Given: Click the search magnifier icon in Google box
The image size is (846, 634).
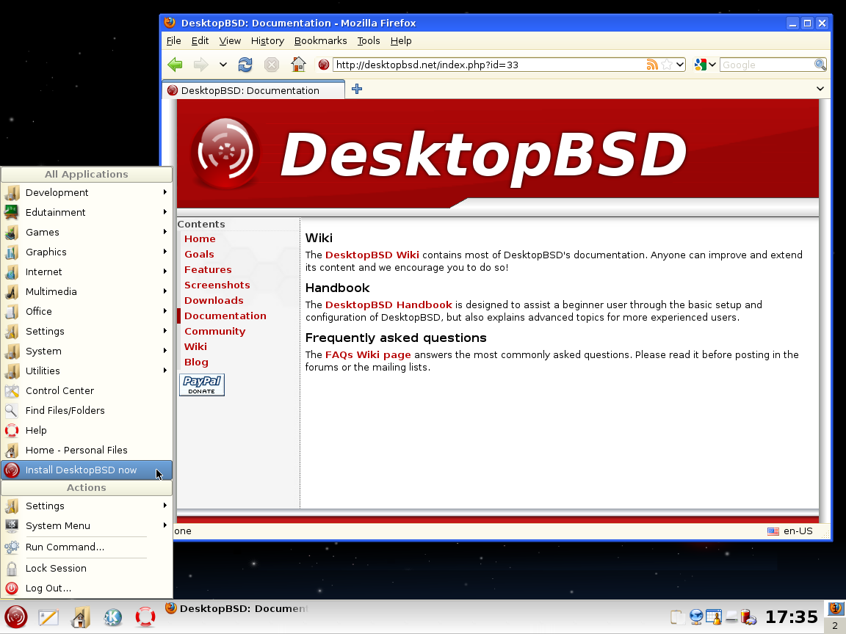Looking at the screenshot, I should [820, 65].
